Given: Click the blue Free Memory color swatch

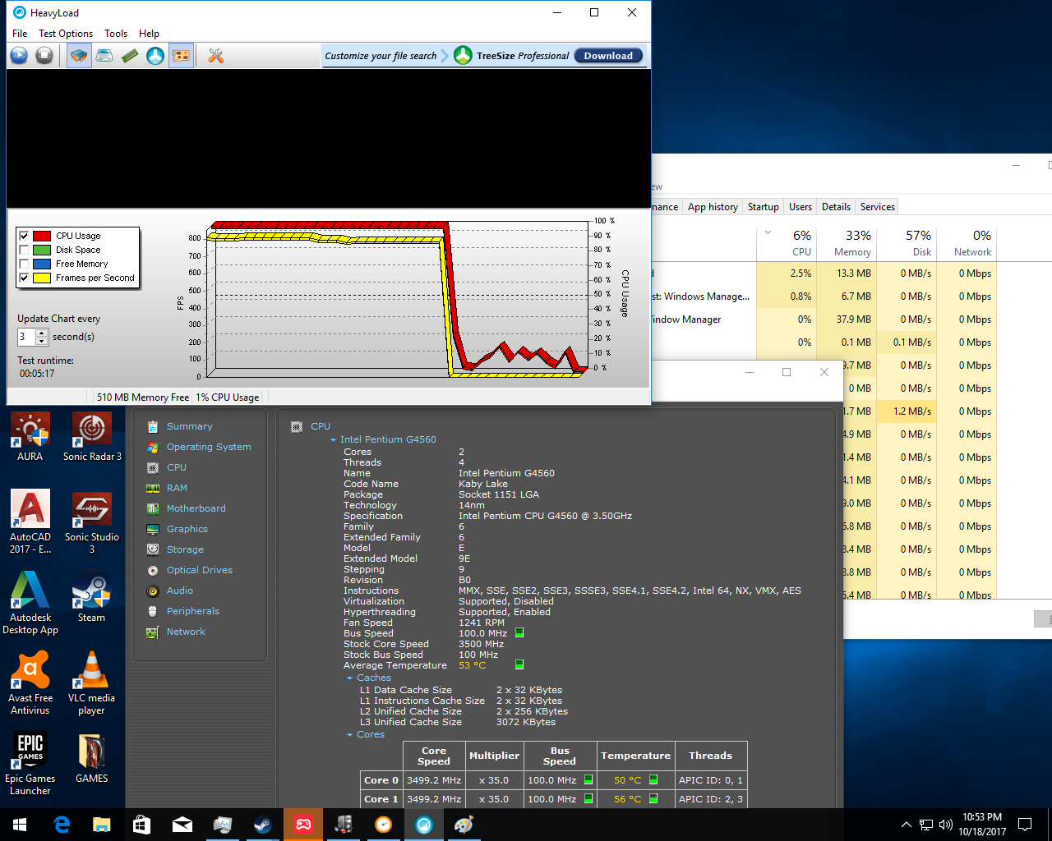Looking at the screenshot, I should (42, 264).
